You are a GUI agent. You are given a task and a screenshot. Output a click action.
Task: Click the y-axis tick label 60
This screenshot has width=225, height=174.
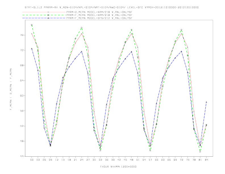point(22,96)
